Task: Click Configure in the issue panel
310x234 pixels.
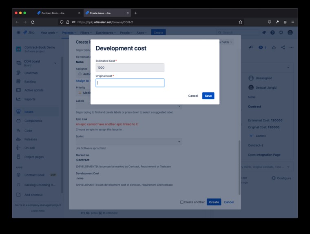Action: tap(281, 178)
